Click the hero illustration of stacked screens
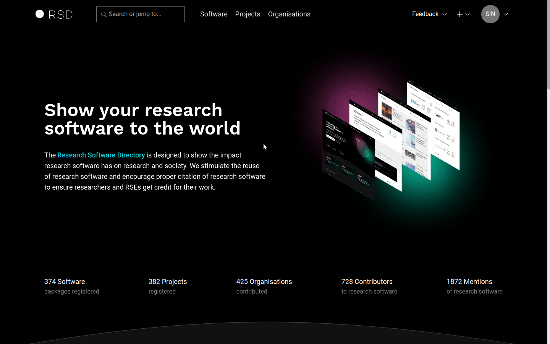 [391, 140]
